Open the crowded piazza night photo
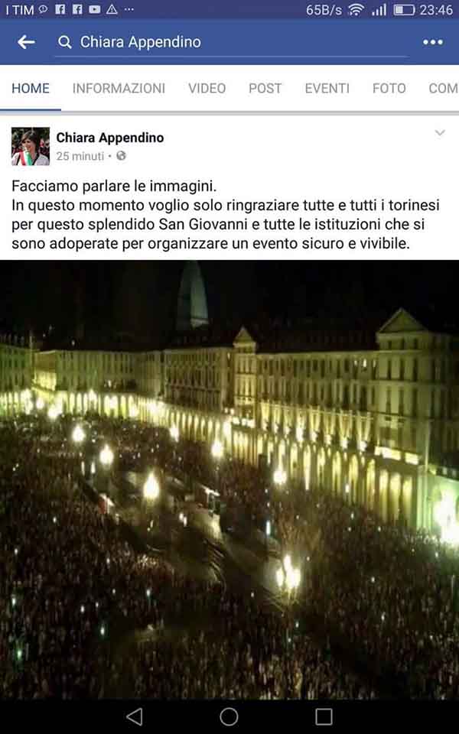 point(229,479)
